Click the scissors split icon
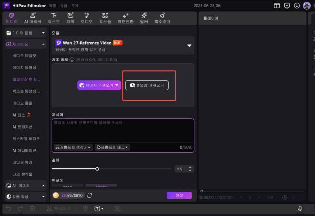Image resolution: width=315 pixels, height=216 pixels. [x=49, y=209]
